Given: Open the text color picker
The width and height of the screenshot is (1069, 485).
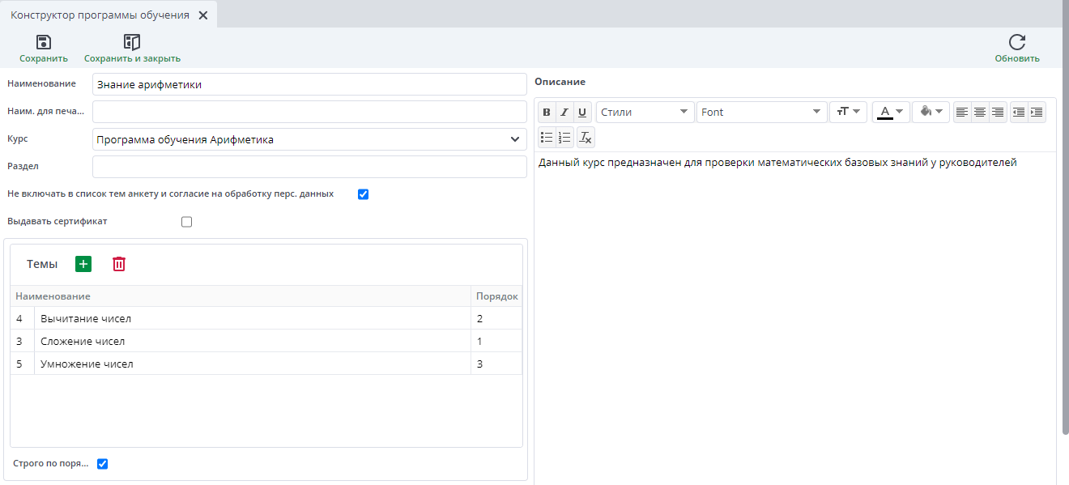Looking at the screenshot, I should pos(891,113).
